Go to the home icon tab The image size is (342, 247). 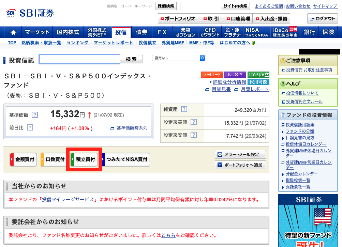tap(13, 32)
